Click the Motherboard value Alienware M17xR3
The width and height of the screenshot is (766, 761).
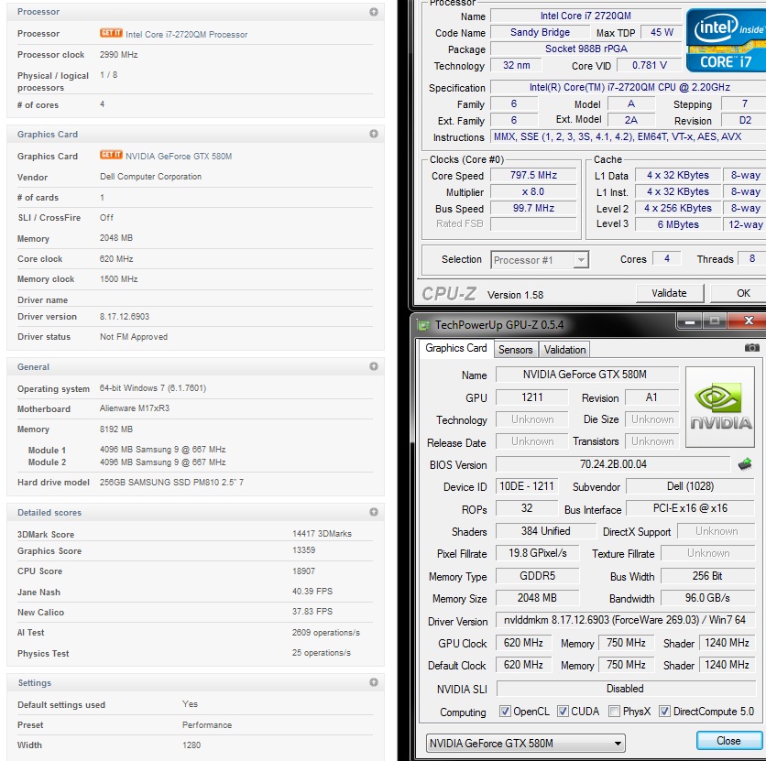coord(135,408)
